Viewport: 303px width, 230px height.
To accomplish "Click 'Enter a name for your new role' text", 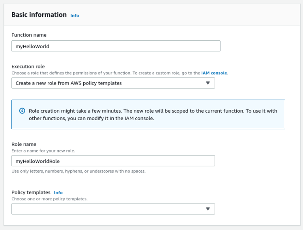I will pos(43,151).
